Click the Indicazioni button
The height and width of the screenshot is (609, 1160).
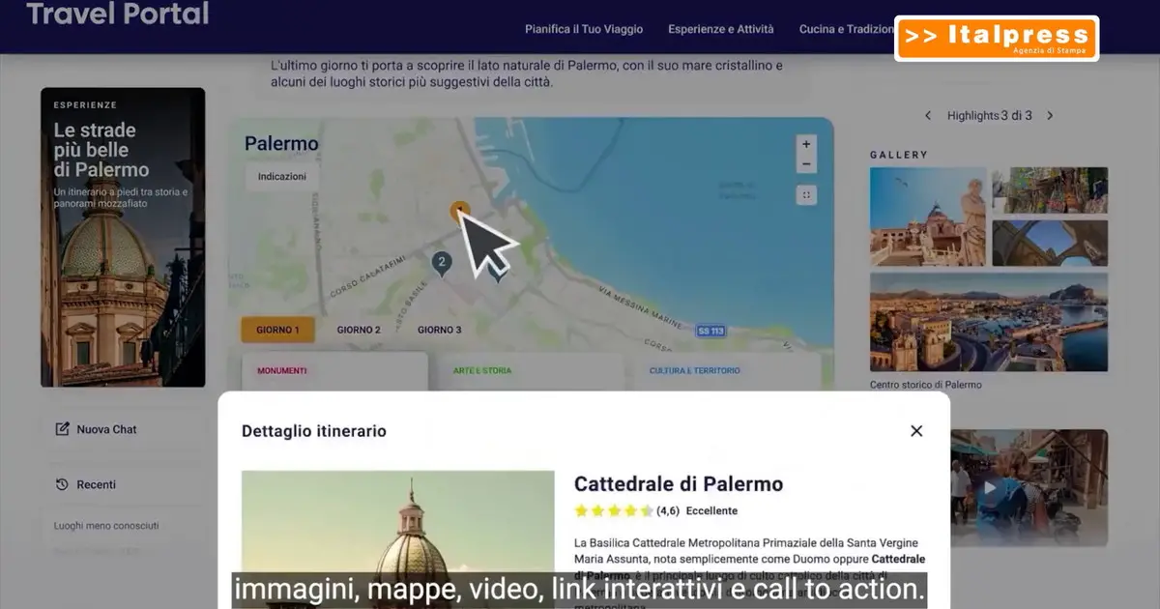[x=282, y=177]
